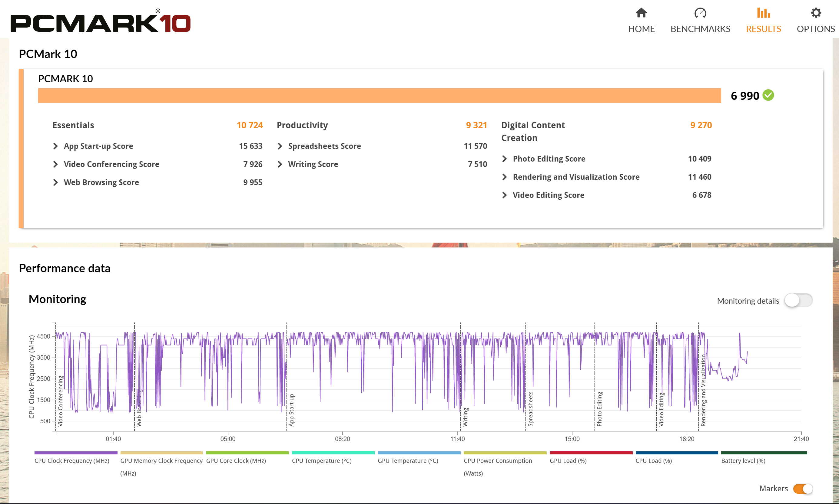The height and width of the screenshot is (504, 839).
Task: Click the App Start-up chart marker
Action: tap(291, 410)
